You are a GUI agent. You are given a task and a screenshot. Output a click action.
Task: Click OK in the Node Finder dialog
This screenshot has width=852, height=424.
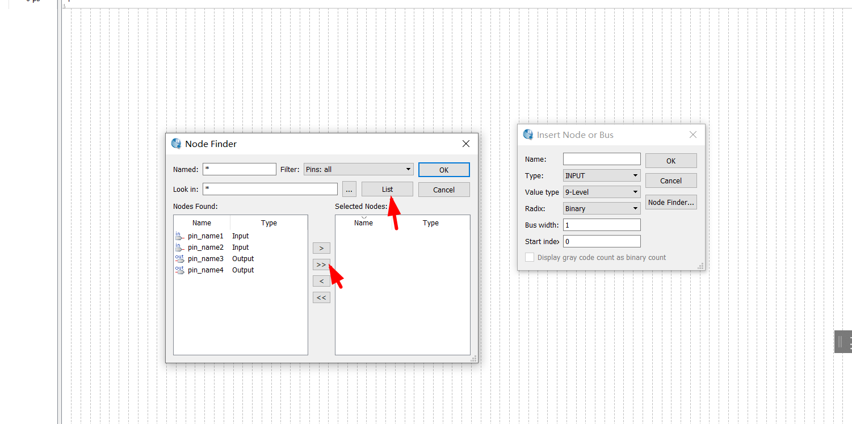pyautogui.click(x=444, y=170)
